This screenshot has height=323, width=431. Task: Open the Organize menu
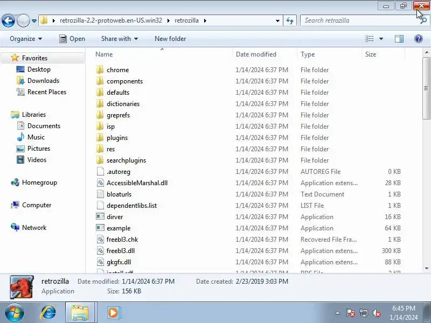[26, 39]
